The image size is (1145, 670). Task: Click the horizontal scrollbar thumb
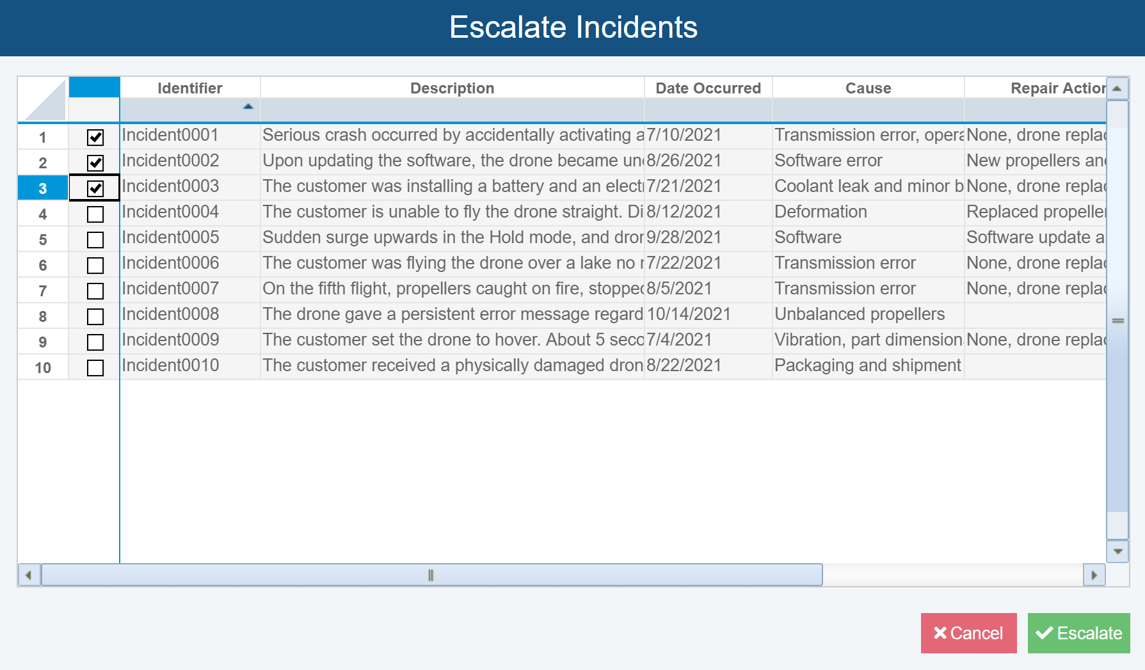click(431, 575)
